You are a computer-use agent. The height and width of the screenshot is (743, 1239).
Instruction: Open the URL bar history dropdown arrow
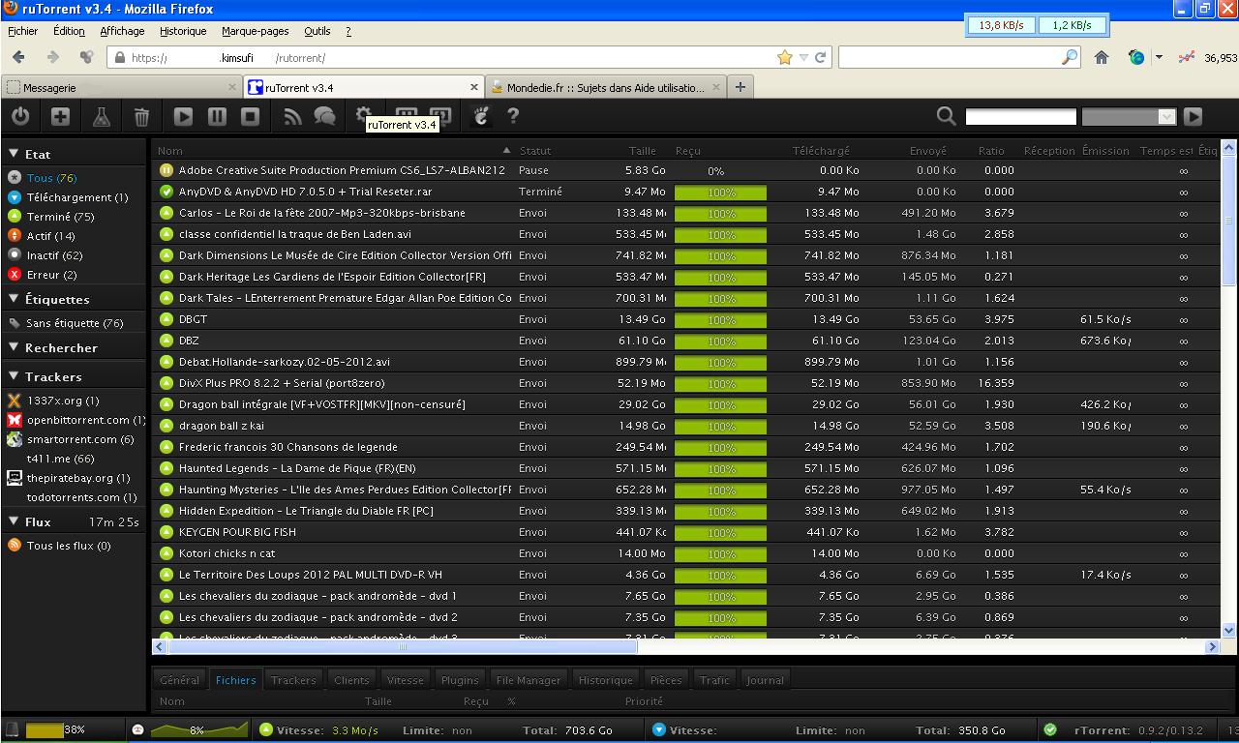click(803, 57)
